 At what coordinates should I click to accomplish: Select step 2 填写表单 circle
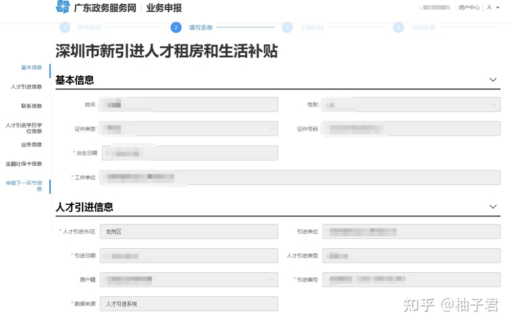point(176,28)
